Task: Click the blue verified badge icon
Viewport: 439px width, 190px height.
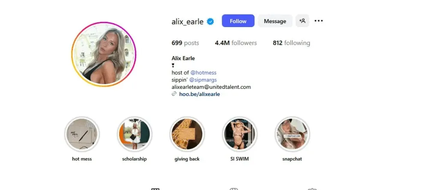Action: click(210, 21)
